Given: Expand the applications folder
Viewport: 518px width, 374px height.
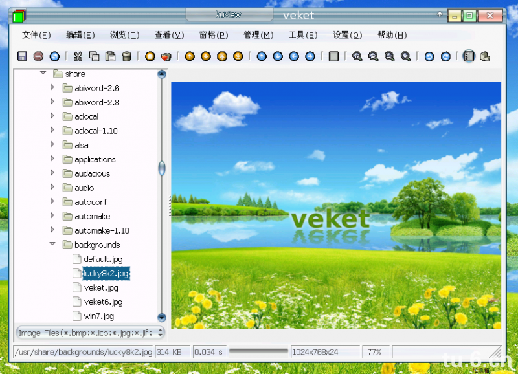Looking at the screenshot, I should pos(52,158).
